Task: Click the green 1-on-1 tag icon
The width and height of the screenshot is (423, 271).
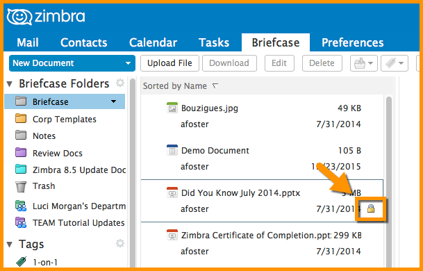Action: tap(22, 261)
